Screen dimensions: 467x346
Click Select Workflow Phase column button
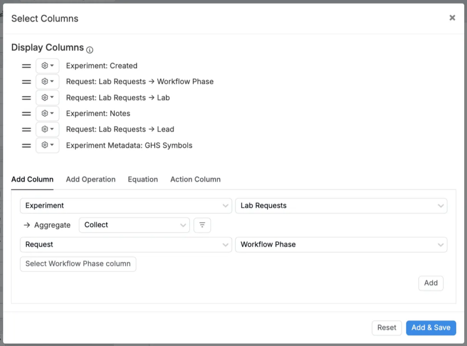78,264
